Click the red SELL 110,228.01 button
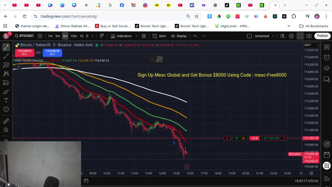The width and height of the screenshot is (332, 187). (x=24, y=52)
